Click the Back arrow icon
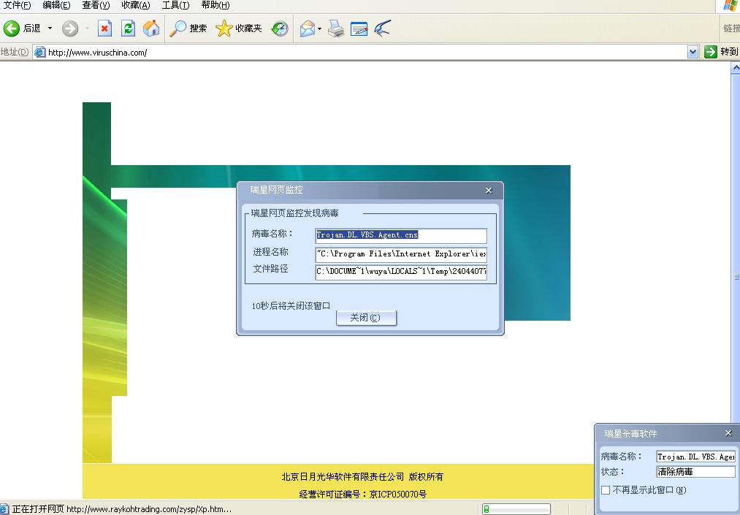Screen dimensions: 740x515 [12, 28]
